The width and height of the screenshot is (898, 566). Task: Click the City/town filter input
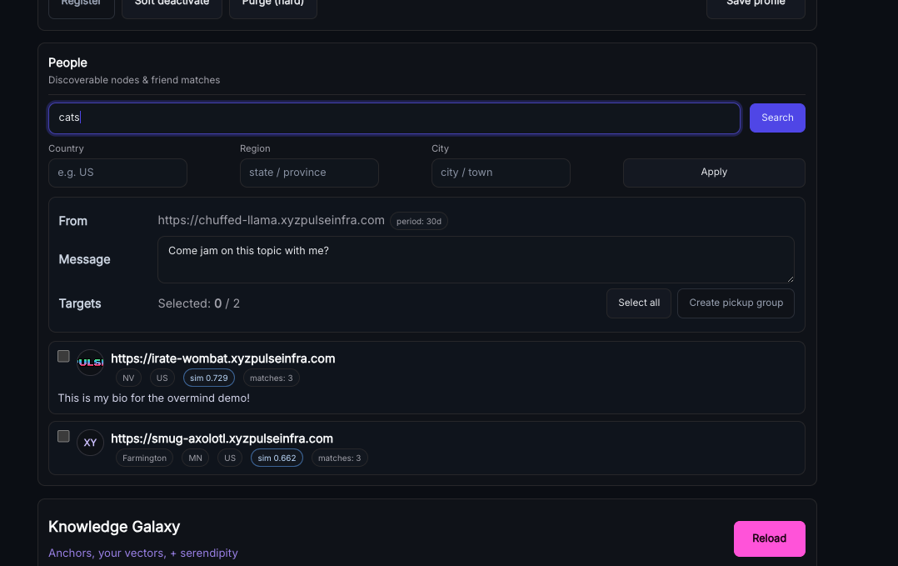[x=500, y=173]
